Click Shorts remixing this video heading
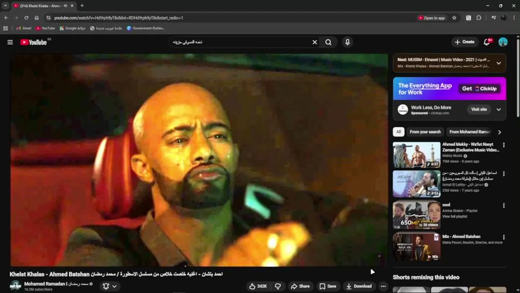This screenshot has height=293, width=520. (426, 277)
